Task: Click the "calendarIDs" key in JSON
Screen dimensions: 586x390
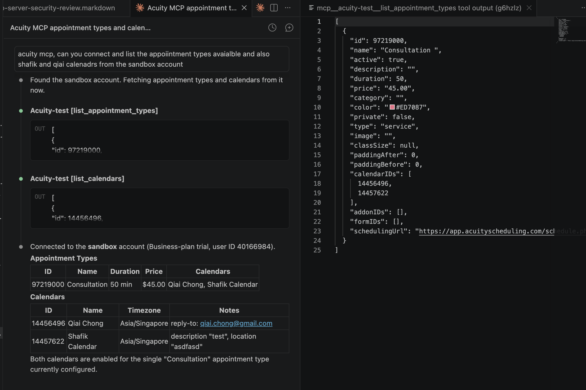Action: [375, 174]
